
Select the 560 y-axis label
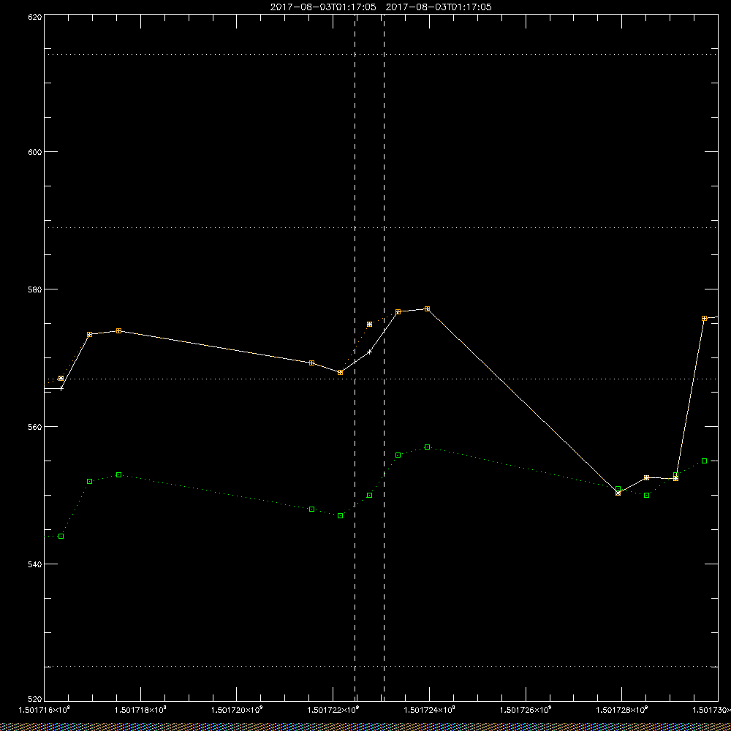36,427
